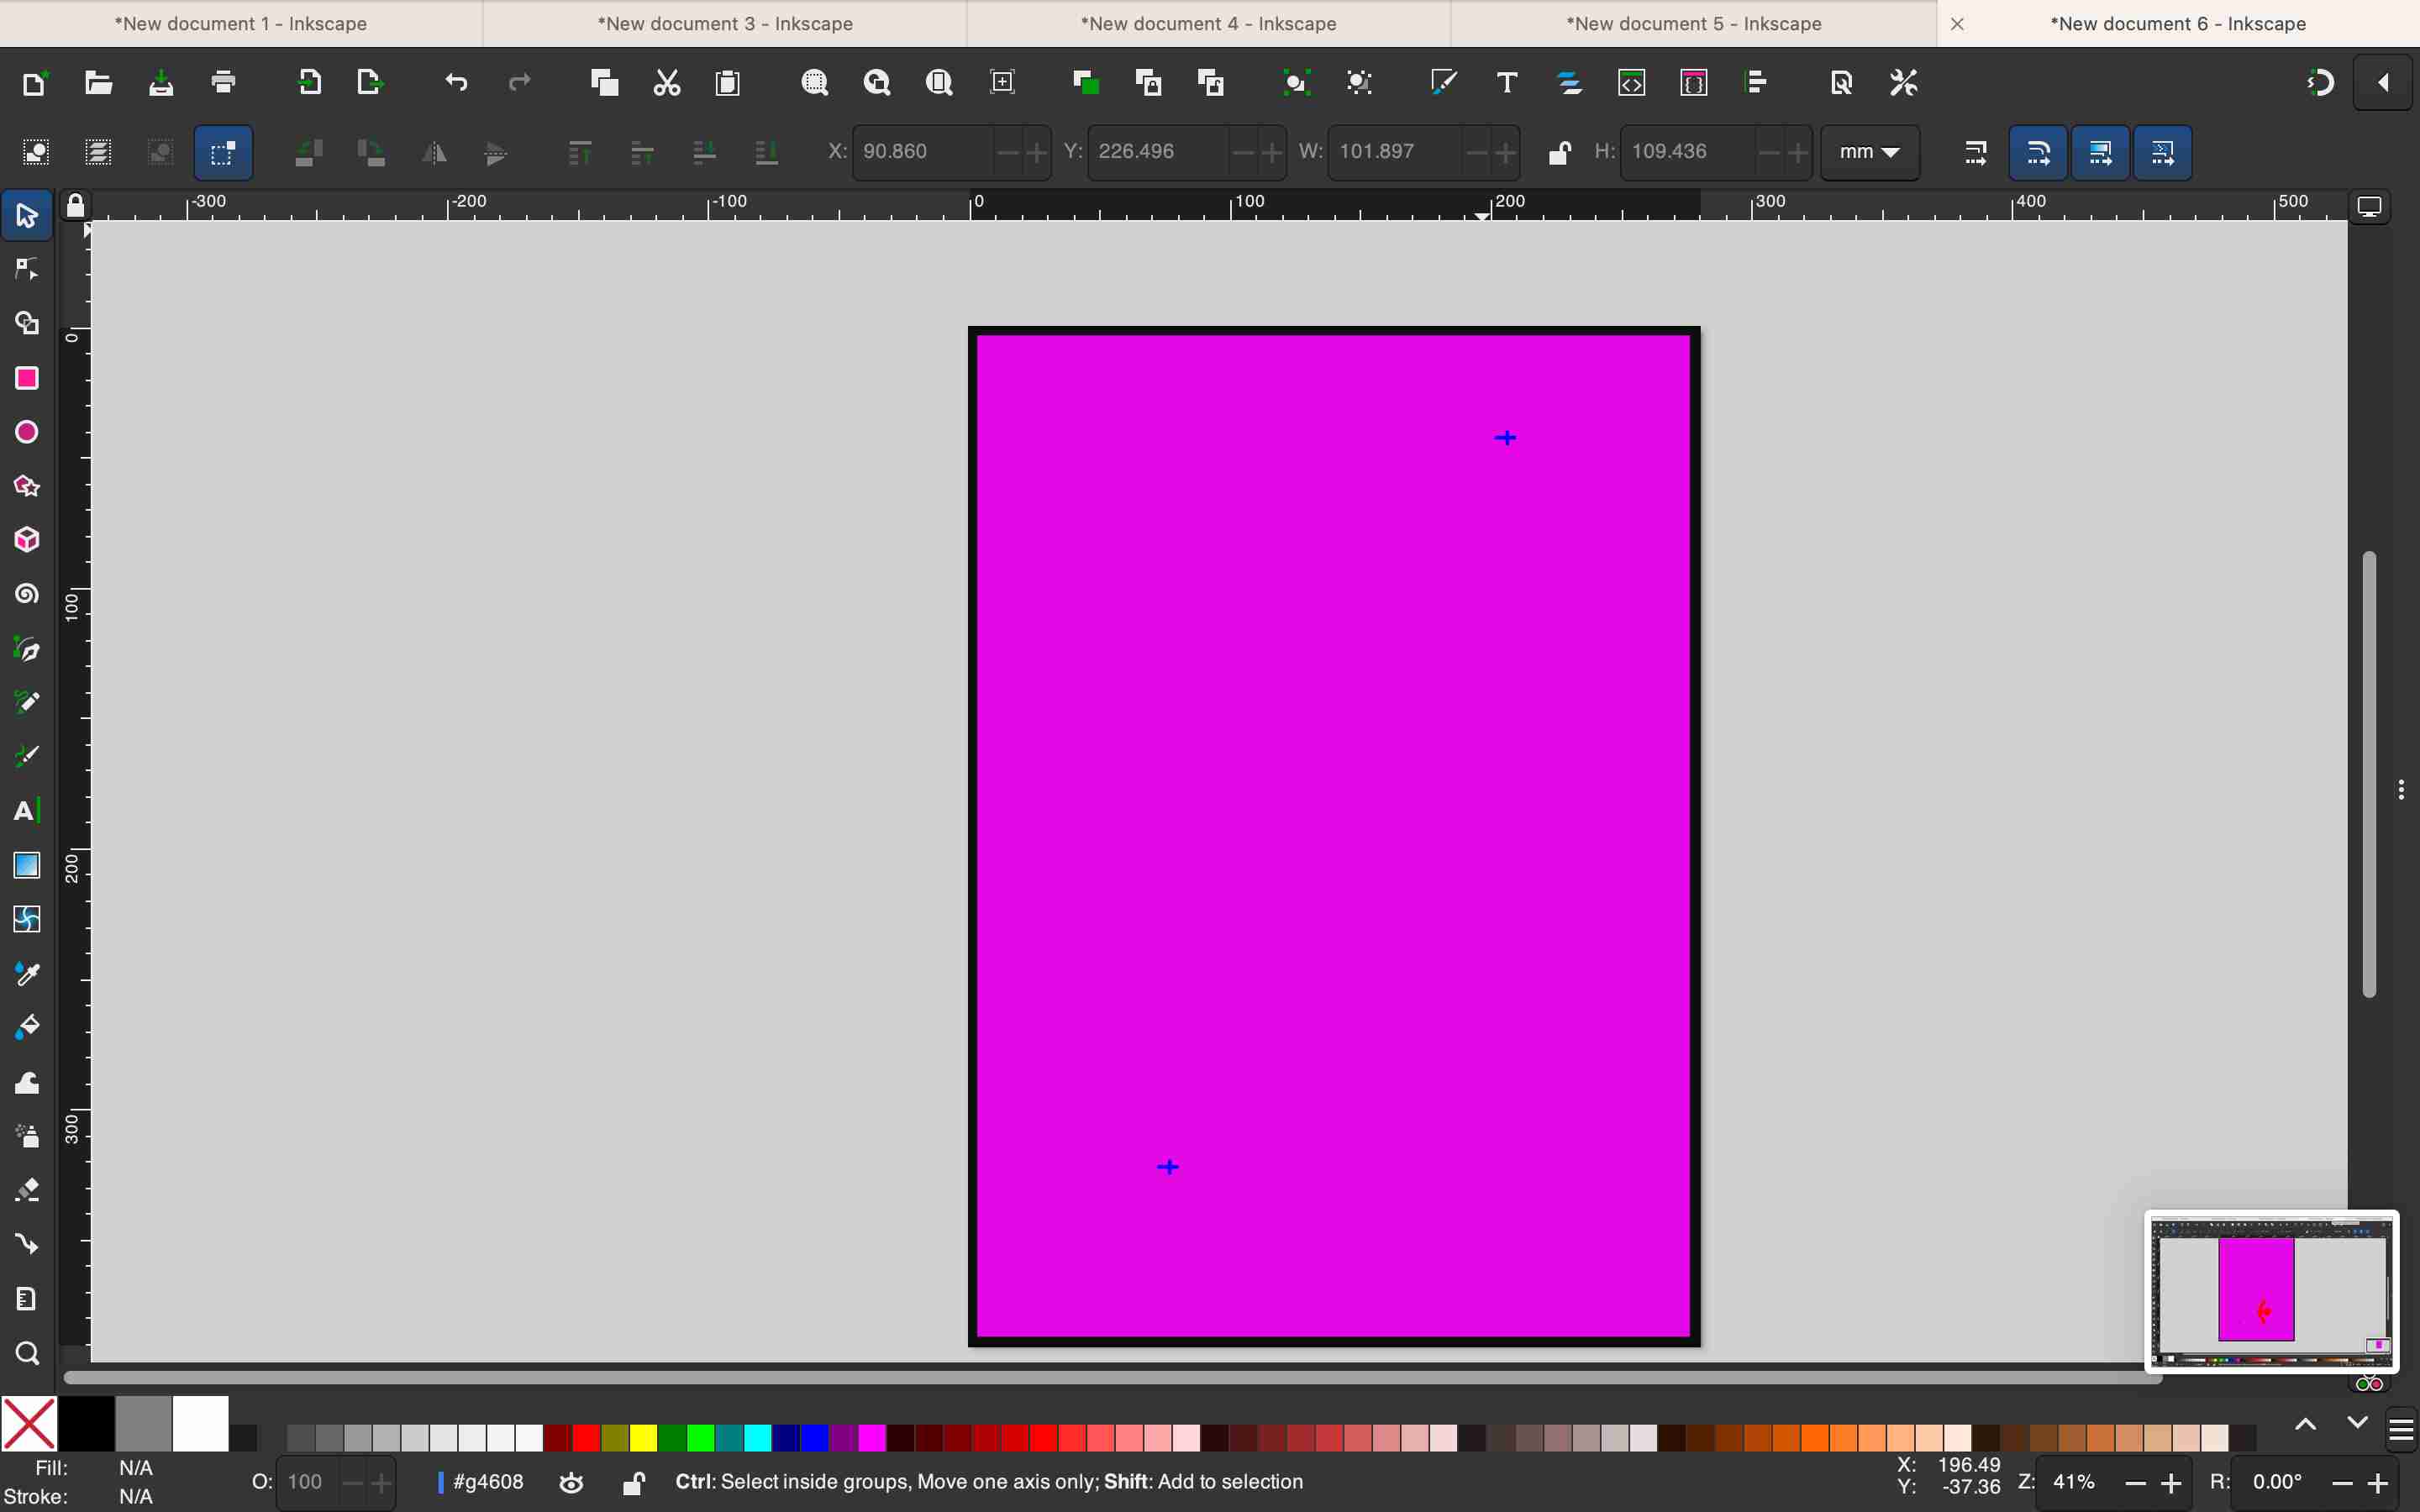Screen dimensions: 2420x1512
Task: Select the Mesh gradient tool
Action: 27,919
